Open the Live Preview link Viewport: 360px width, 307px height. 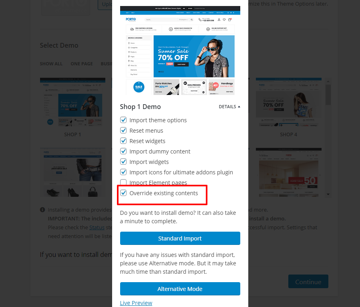[136, 303]
